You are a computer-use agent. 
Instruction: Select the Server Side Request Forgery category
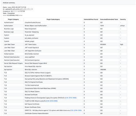click(13, 63)
